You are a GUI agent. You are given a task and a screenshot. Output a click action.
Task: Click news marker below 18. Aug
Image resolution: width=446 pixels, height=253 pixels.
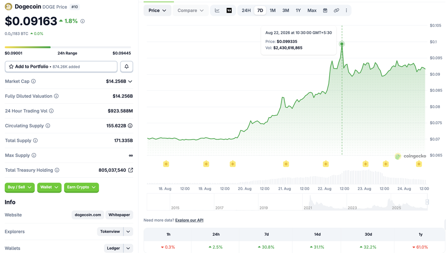tap(166, 164)
